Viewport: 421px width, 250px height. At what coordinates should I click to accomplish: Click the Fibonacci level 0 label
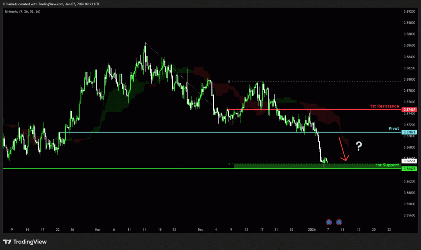[x=229, y=82]
